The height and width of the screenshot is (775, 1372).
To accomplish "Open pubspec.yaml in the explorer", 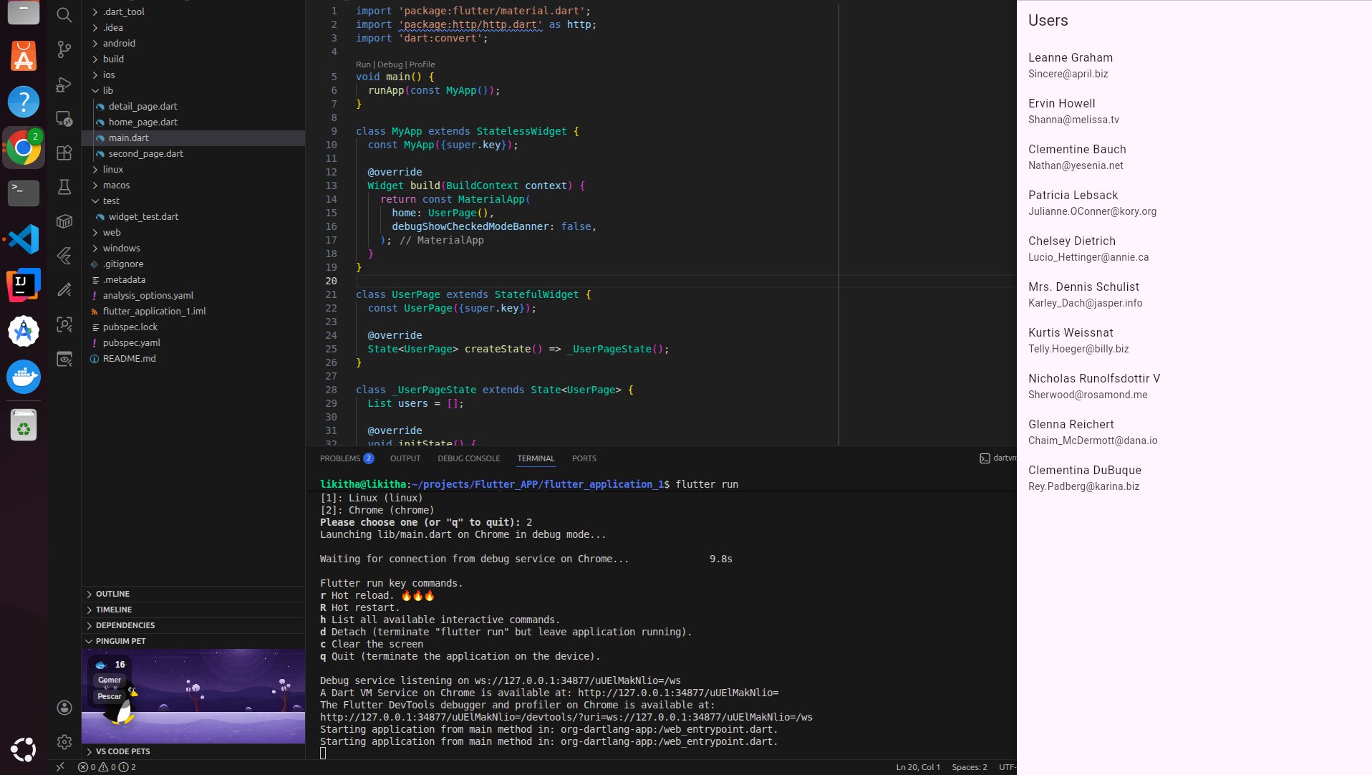I will (131, 342).
